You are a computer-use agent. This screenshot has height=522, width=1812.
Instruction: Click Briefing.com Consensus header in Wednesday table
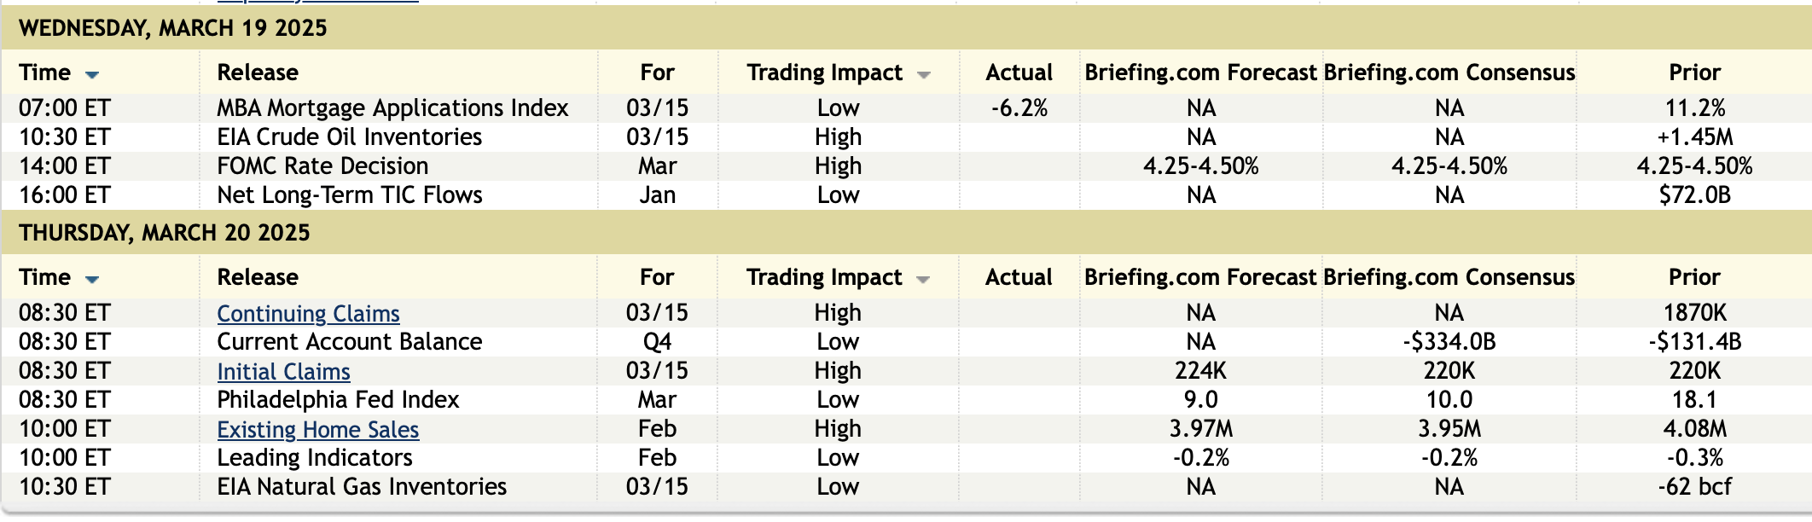pyautogui.click(x=1449, y=72)
